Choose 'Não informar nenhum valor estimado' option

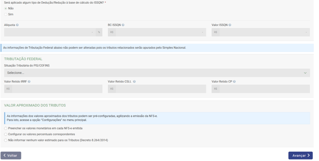5,140
